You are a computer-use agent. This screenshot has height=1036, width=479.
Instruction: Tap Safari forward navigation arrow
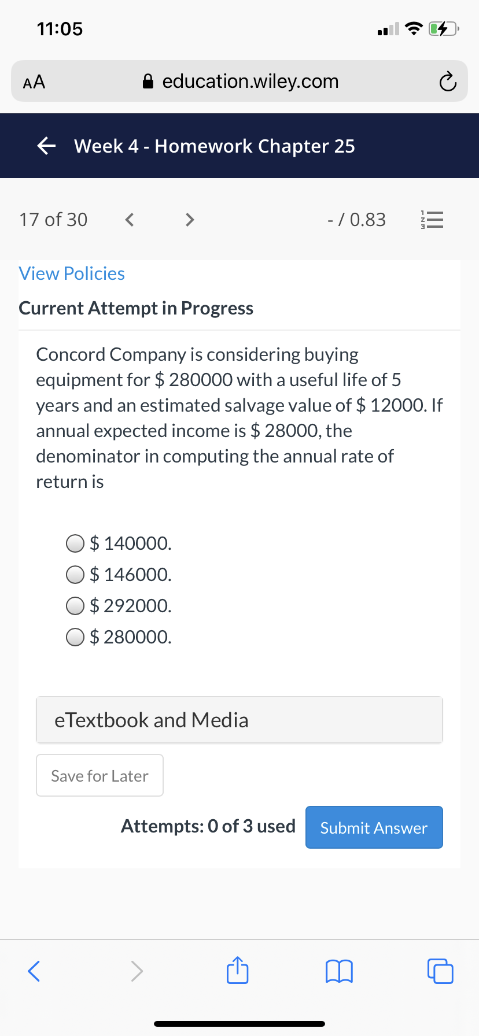[137, 971]
